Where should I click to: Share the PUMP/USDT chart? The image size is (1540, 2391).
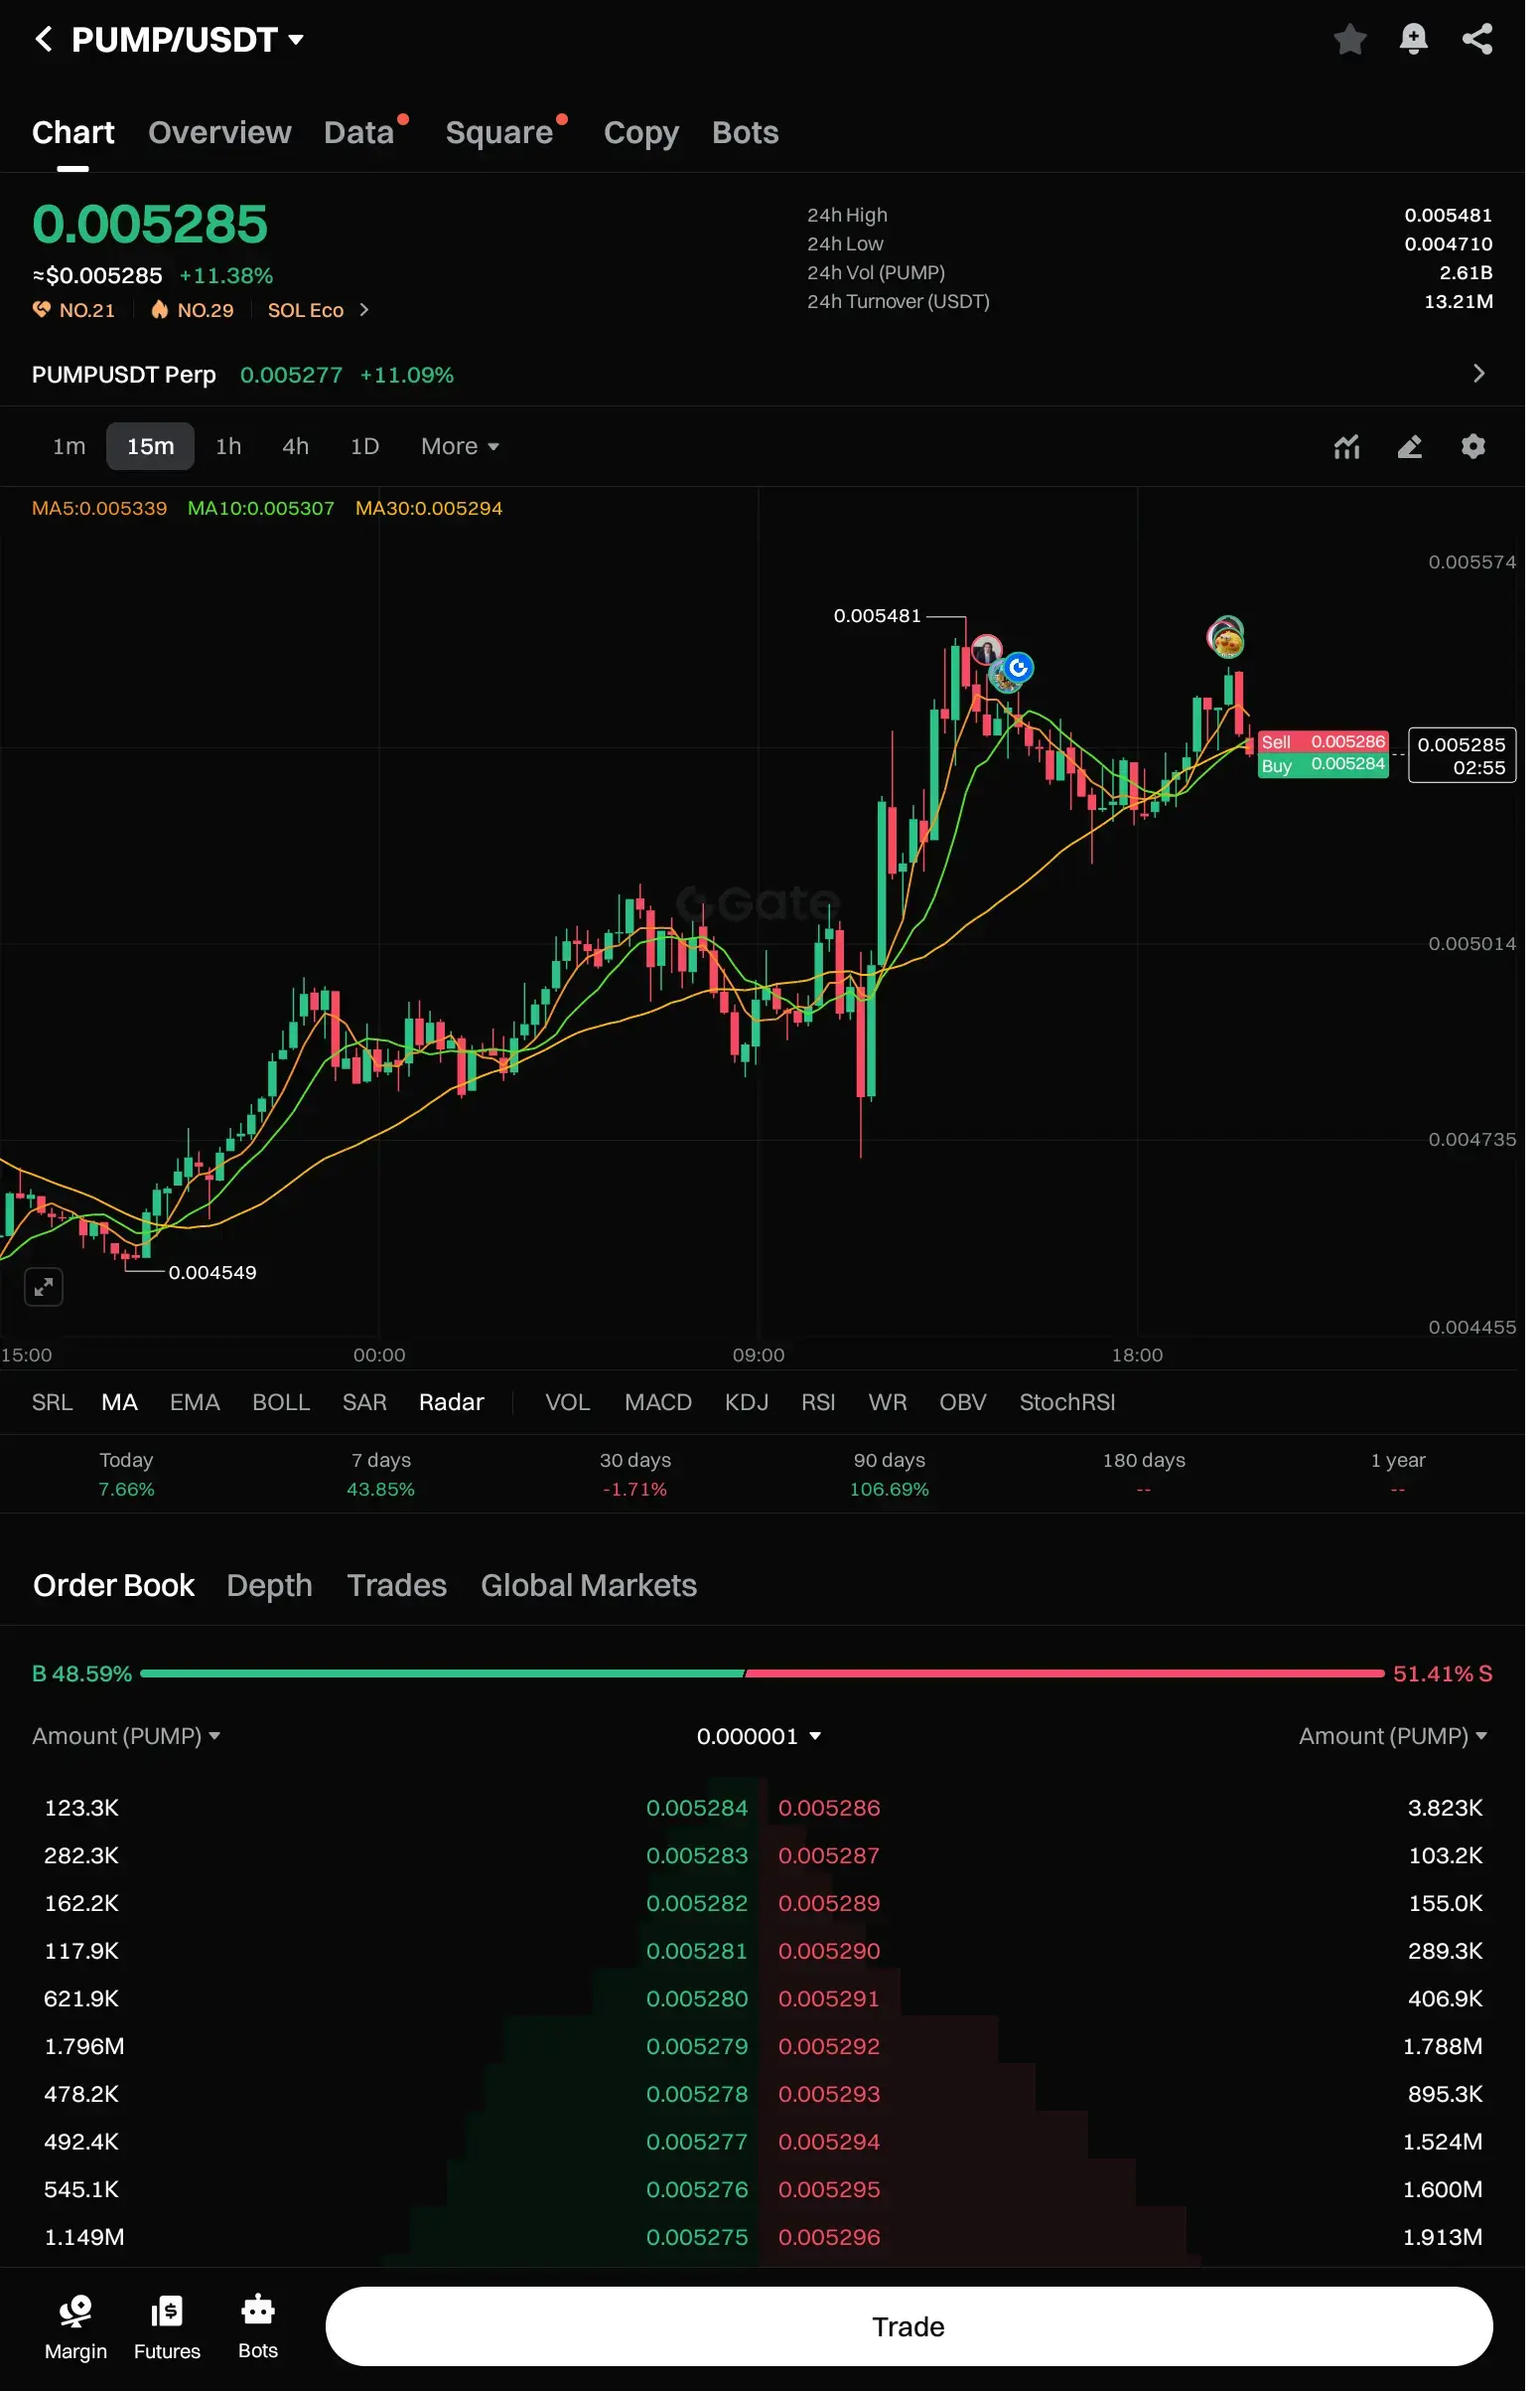pyautogui.click(x=1477, y=40)
